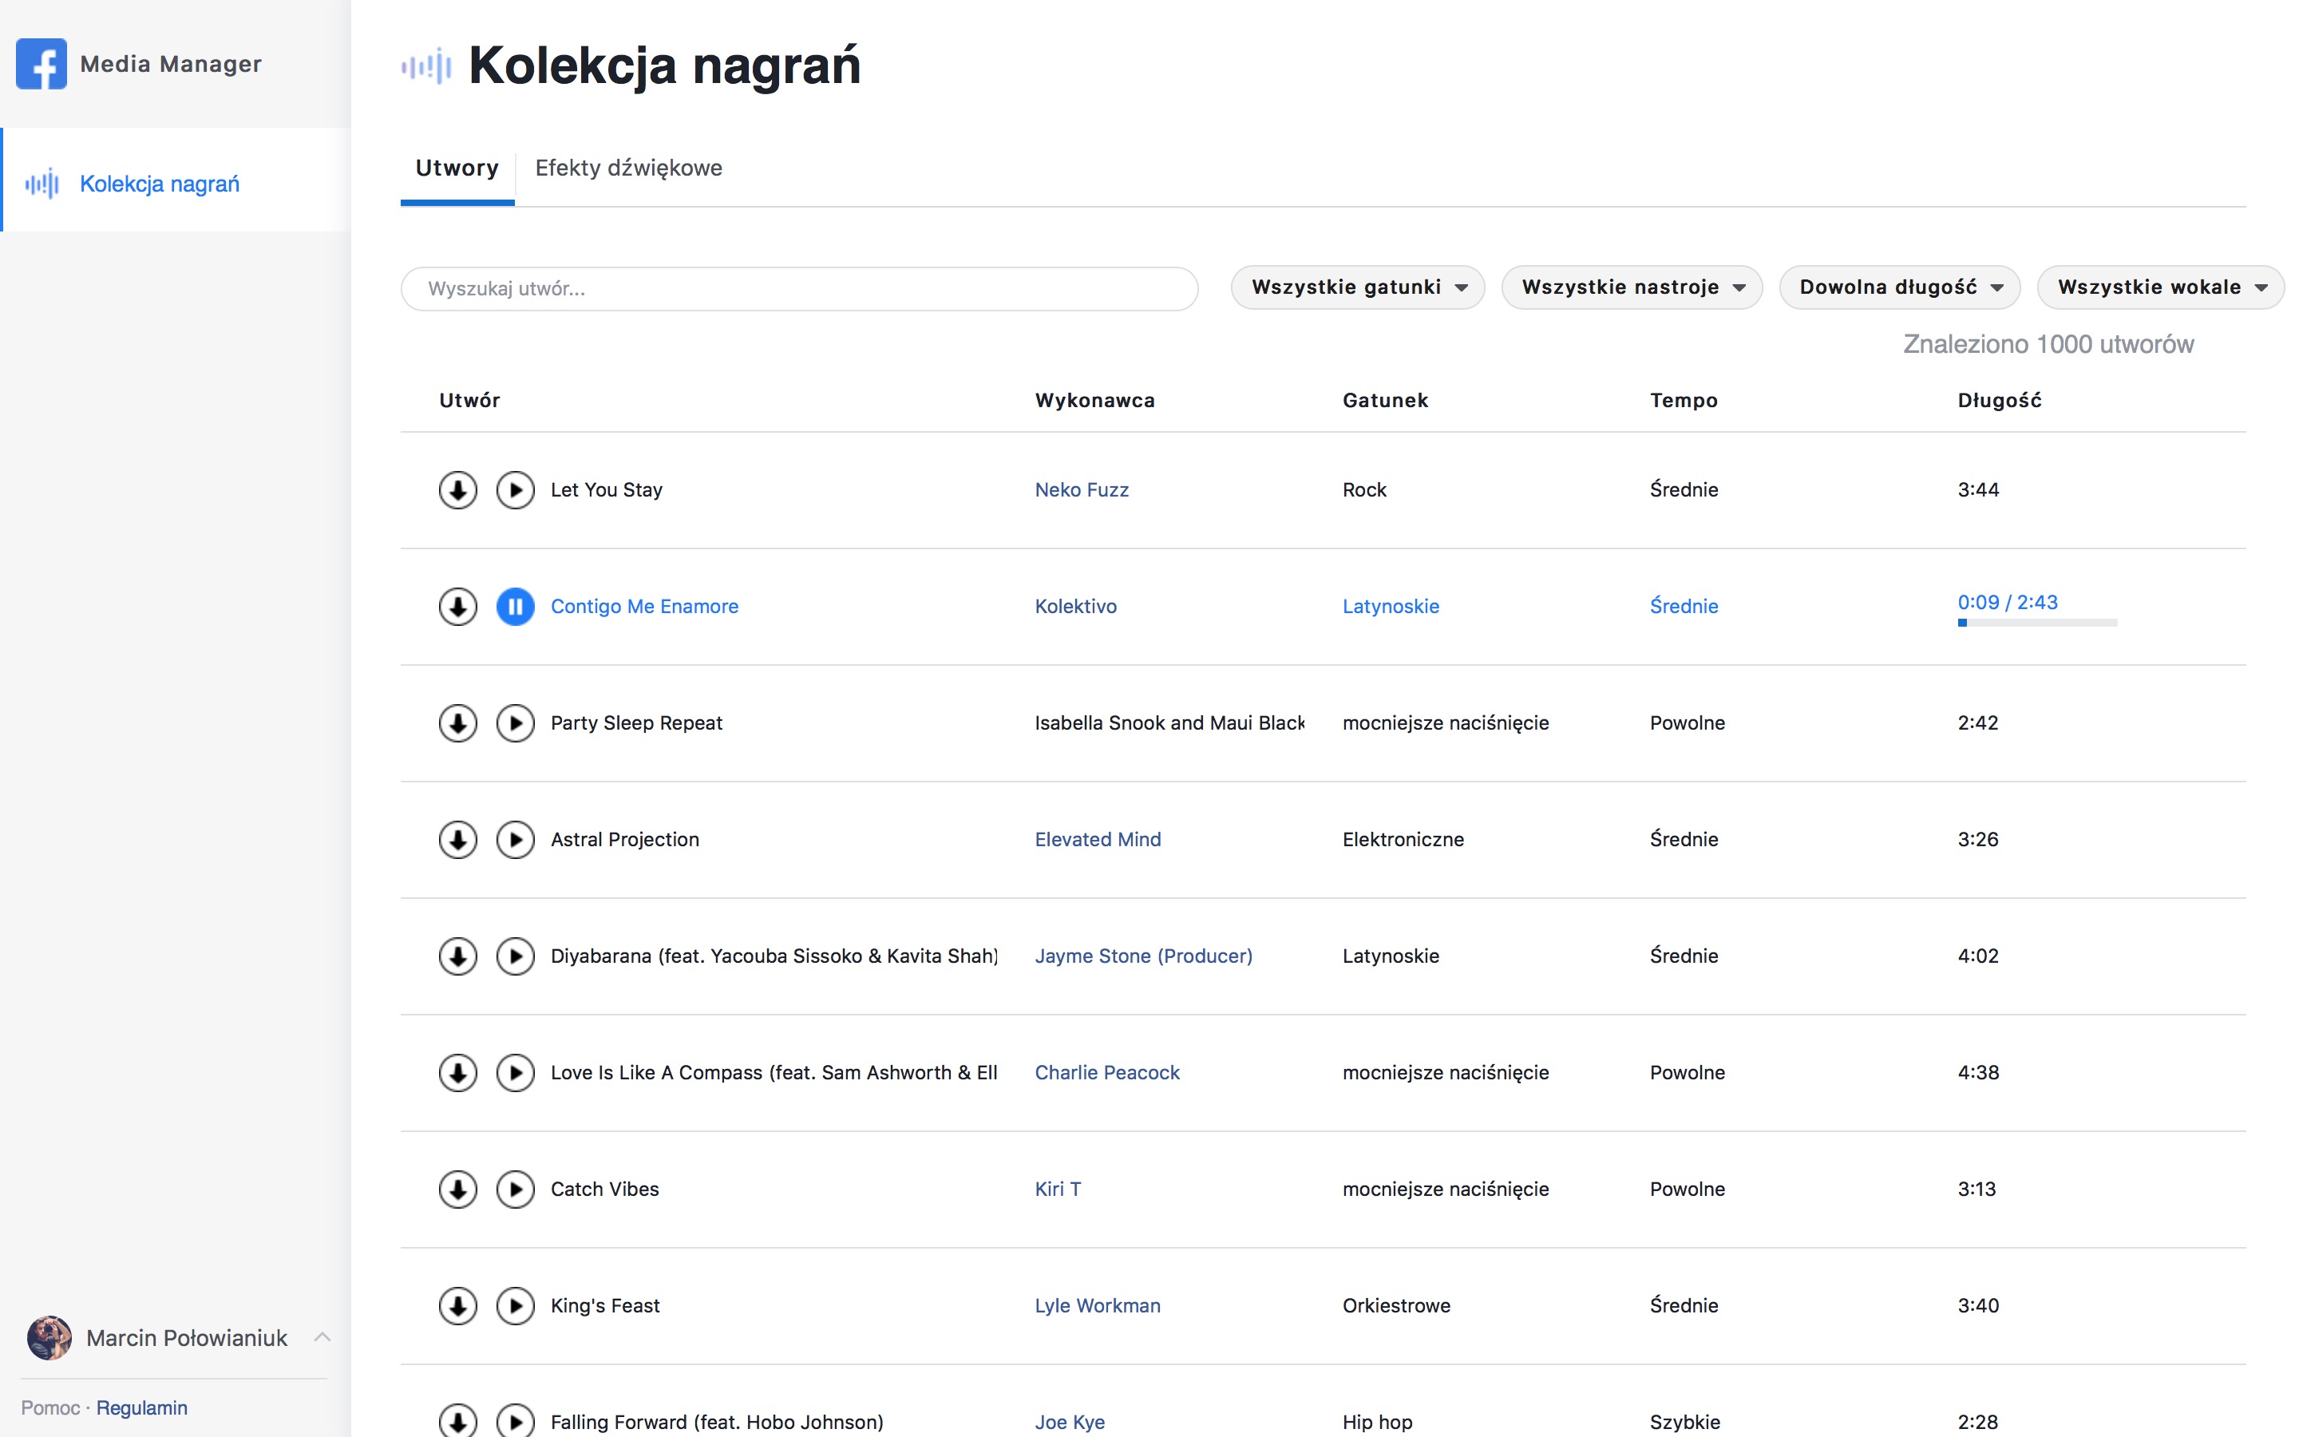The image size is (2299, 1437).
Task: Open artist Elevated Mind link
Action: pyautogui.click(x=1098, y=839)
